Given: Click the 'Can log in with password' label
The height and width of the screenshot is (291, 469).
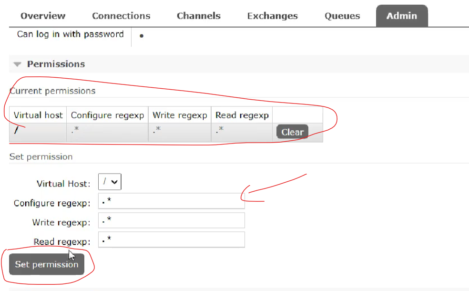Looking at the screenshot, I should (x=70, y=34).
